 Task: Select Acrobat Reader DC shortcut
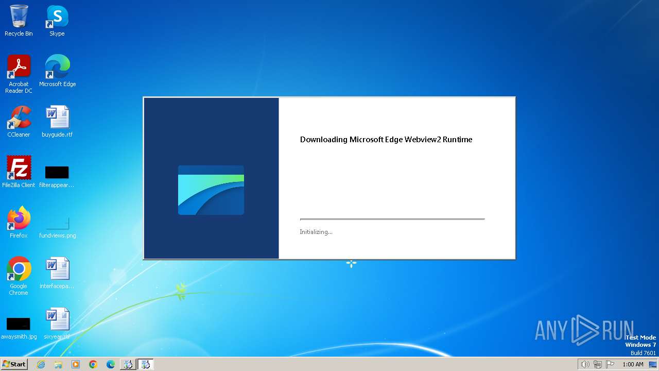point(19,74)
